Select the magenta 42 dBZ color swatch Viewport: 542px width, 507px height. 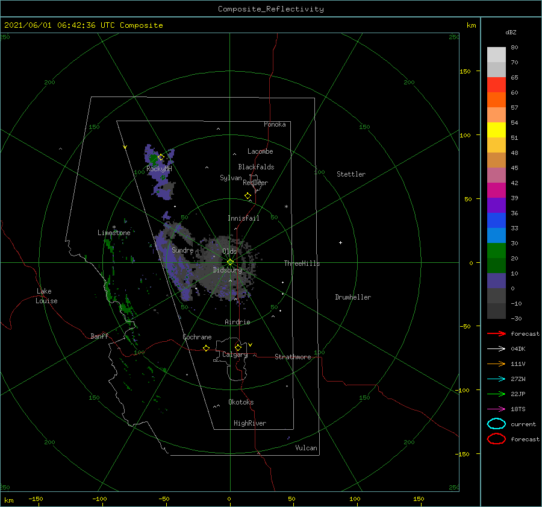(x=496, y=191)
